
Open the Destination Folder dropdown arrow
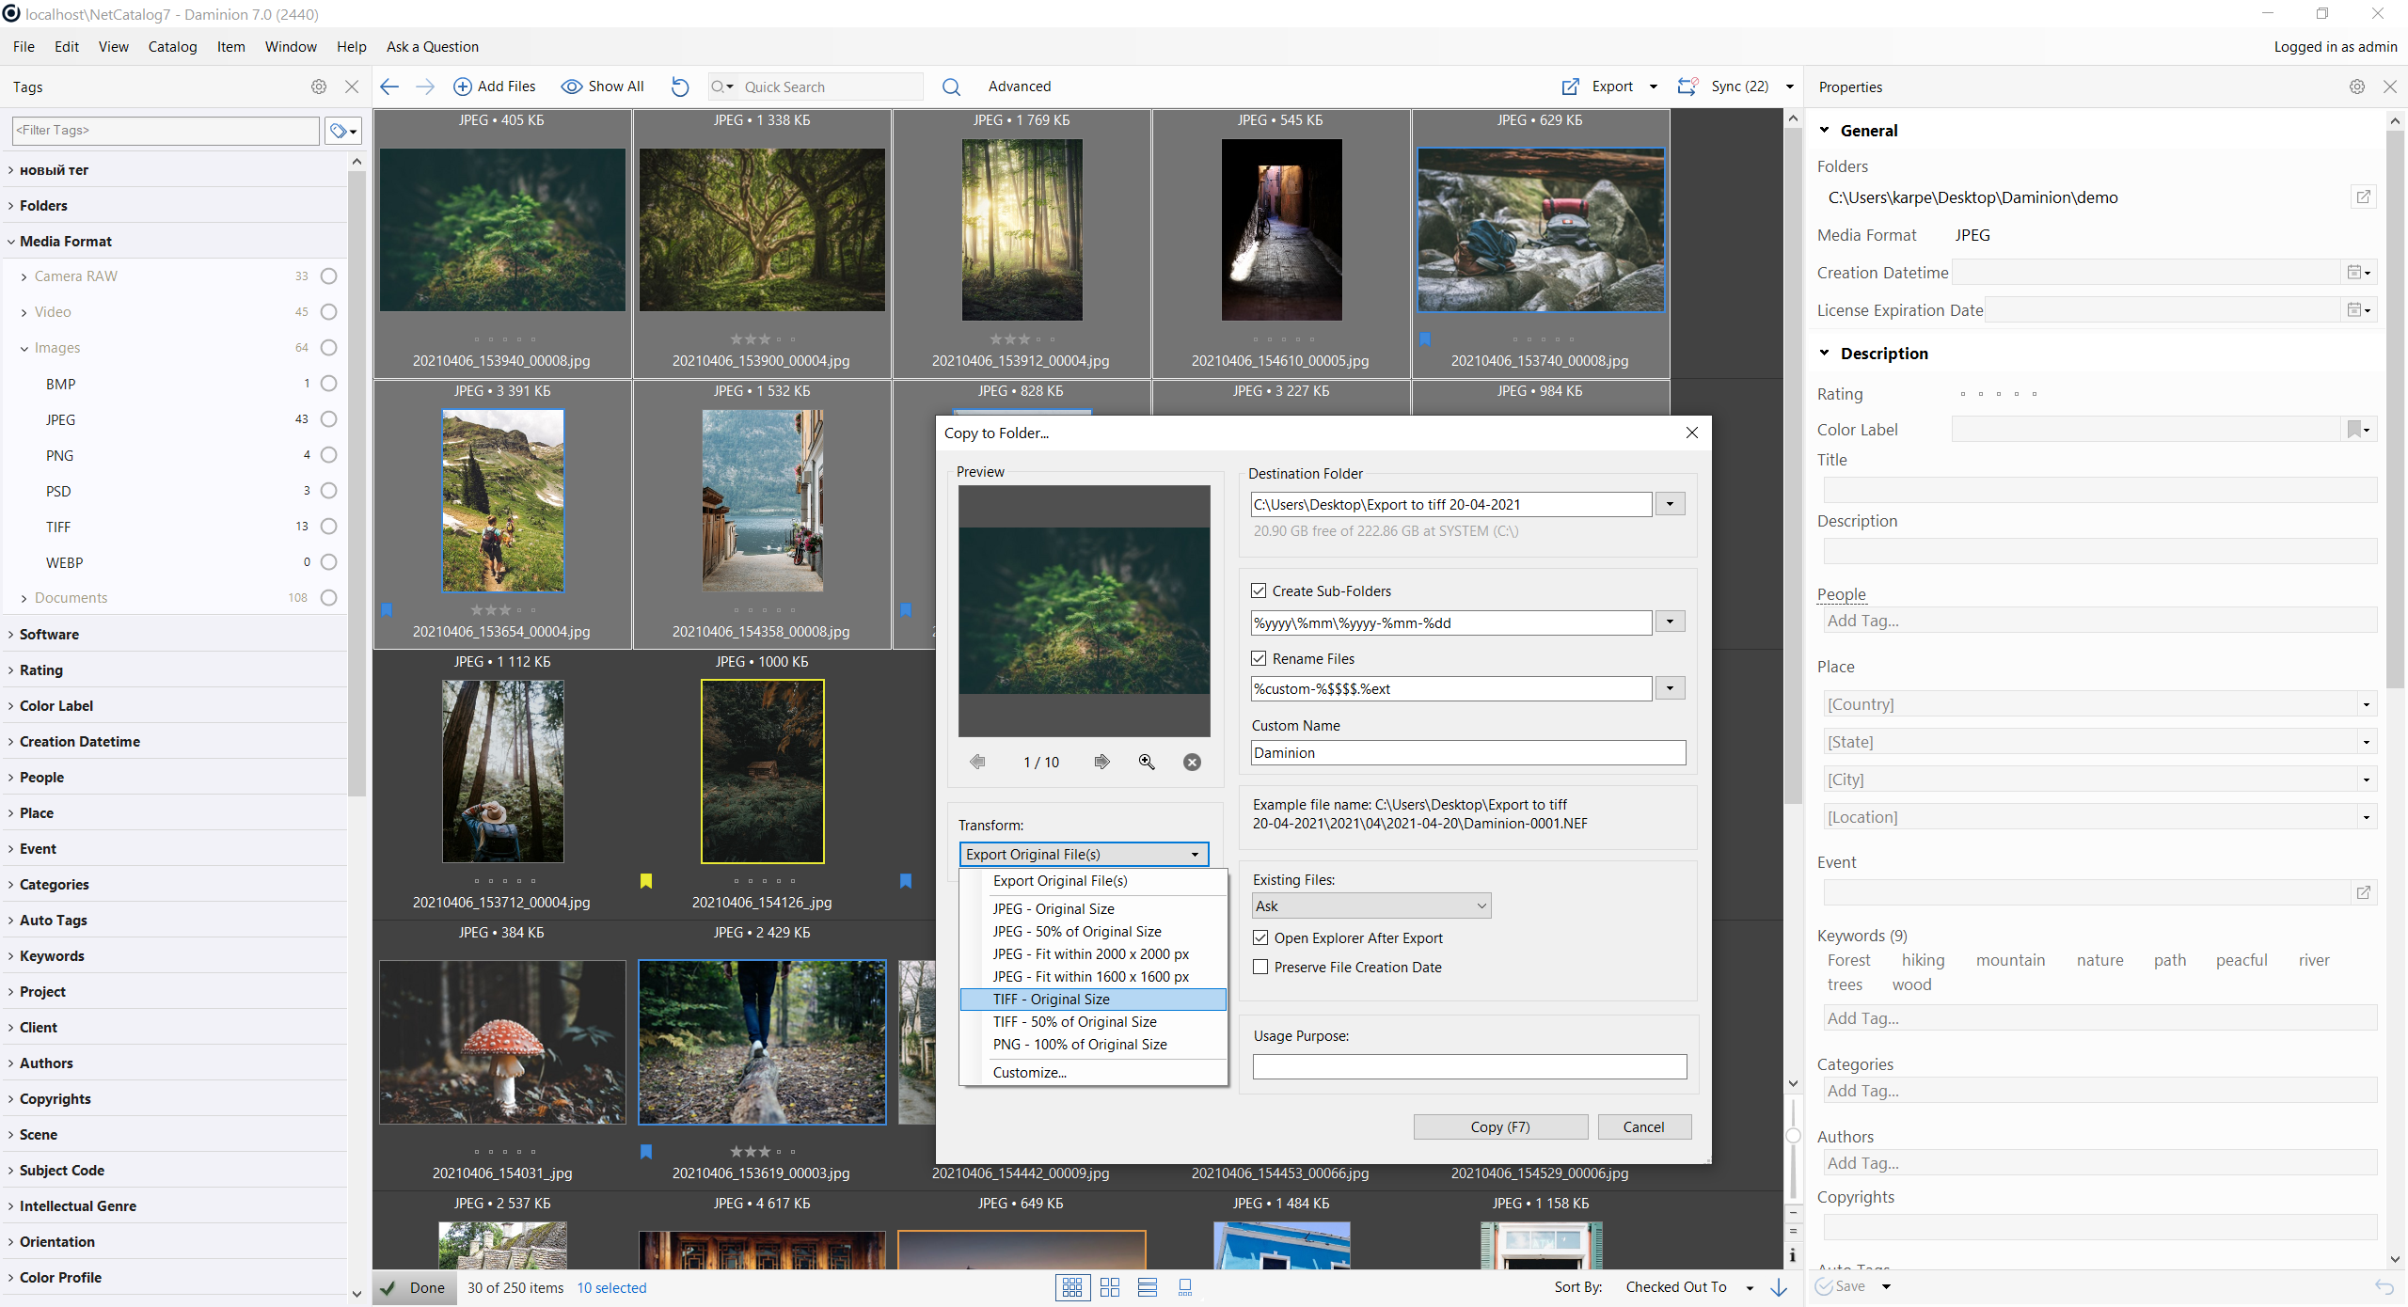point(1670,504)
